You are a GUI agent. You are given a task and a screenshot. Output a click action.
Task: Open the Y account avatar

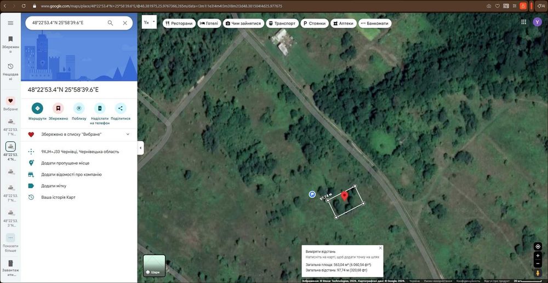[537, 22]
